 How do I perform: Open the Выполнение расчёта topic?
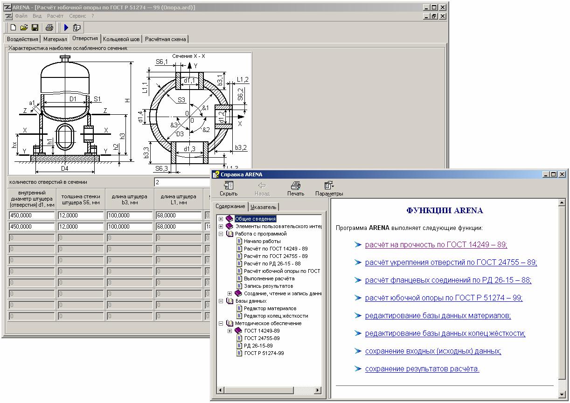coord(269,278)
